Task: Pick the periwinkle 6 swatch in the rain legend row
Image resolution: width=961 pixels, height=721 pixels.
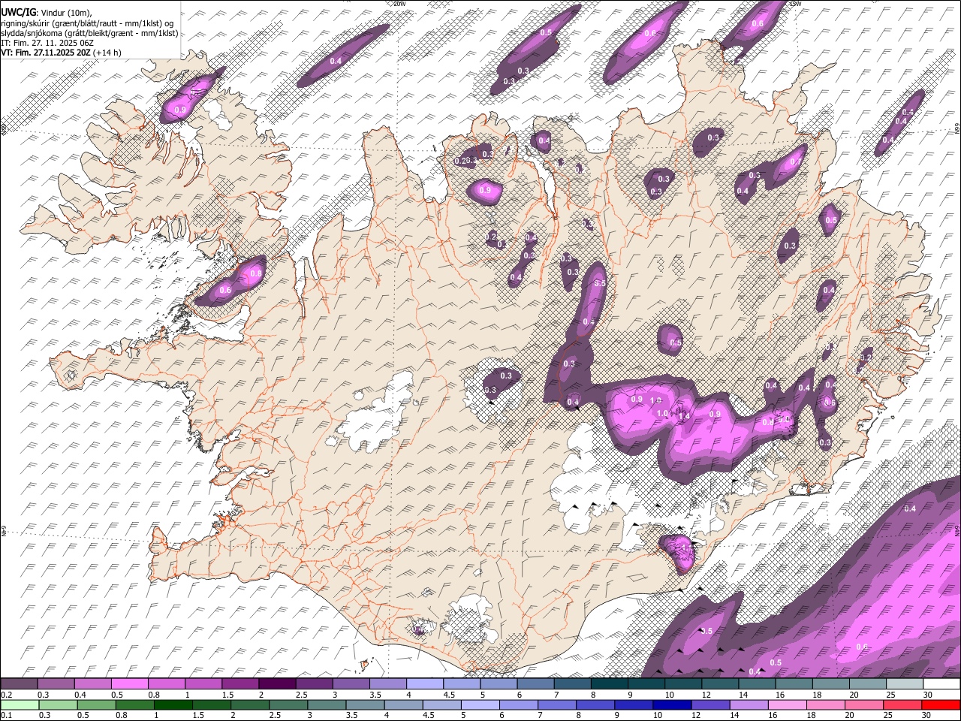Action: [518, 705]
